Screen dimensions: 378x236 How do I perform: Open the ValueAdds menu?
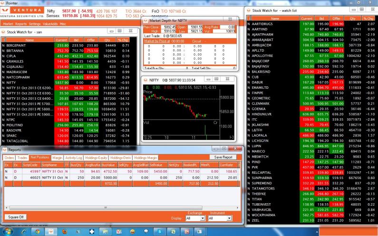tap(50, 24)
